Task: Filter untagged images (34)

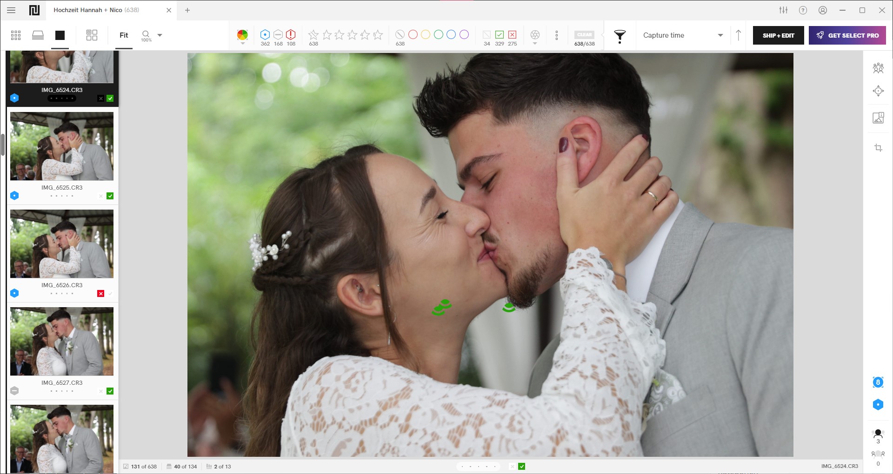Action: coord(487,35)
